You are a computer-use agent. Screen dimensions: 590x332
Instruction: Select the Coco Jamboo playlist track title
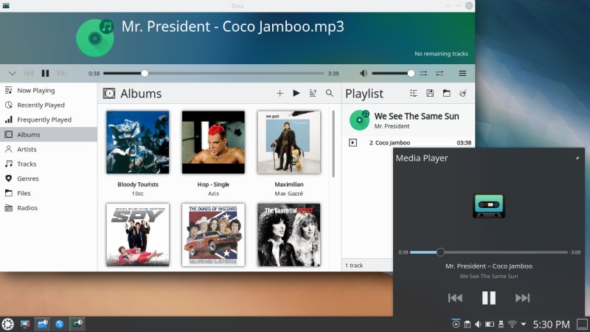[392, 142]
